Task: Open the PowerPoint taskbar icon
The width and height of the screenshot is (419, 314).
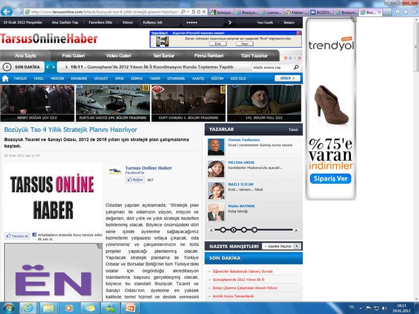Action: point(130,308)
